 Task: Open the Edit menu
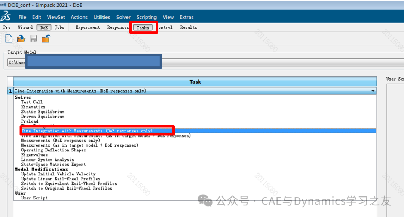click(x=36, y=17)
